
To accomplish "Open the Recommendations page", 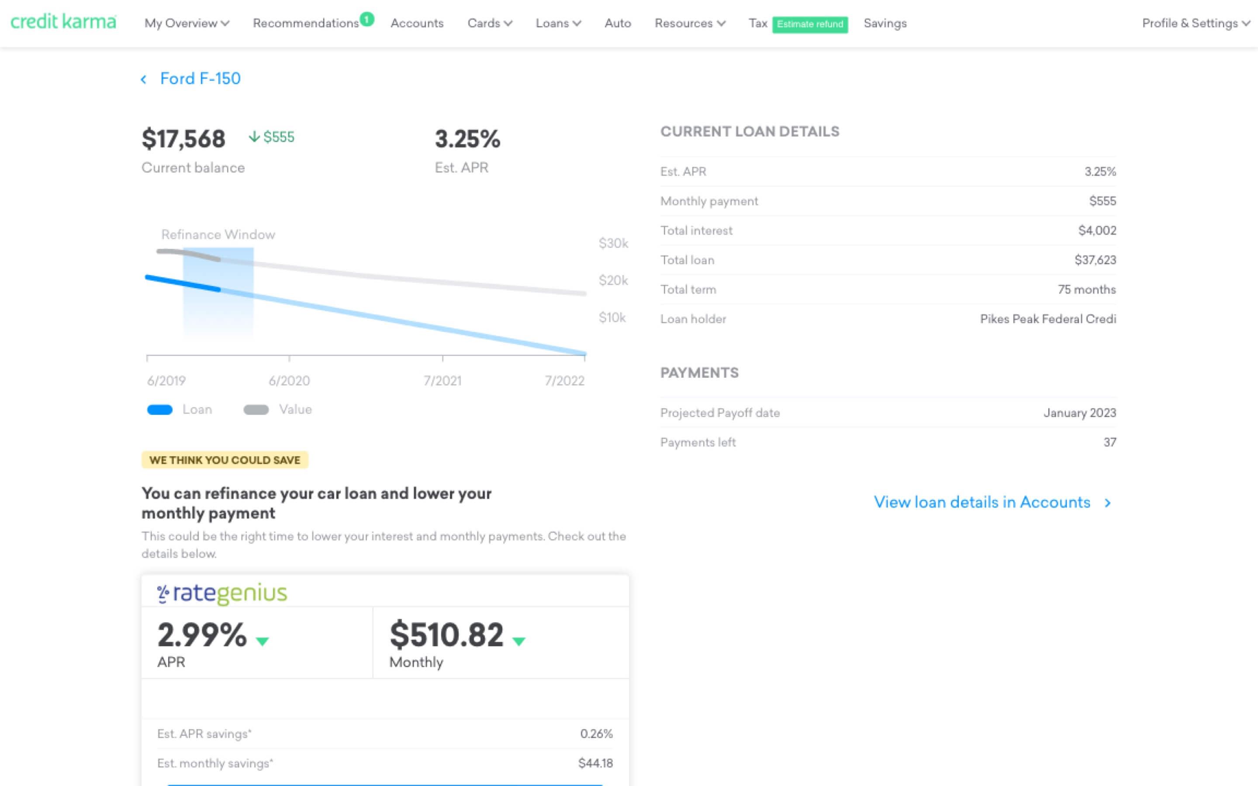I will point(306,24).
